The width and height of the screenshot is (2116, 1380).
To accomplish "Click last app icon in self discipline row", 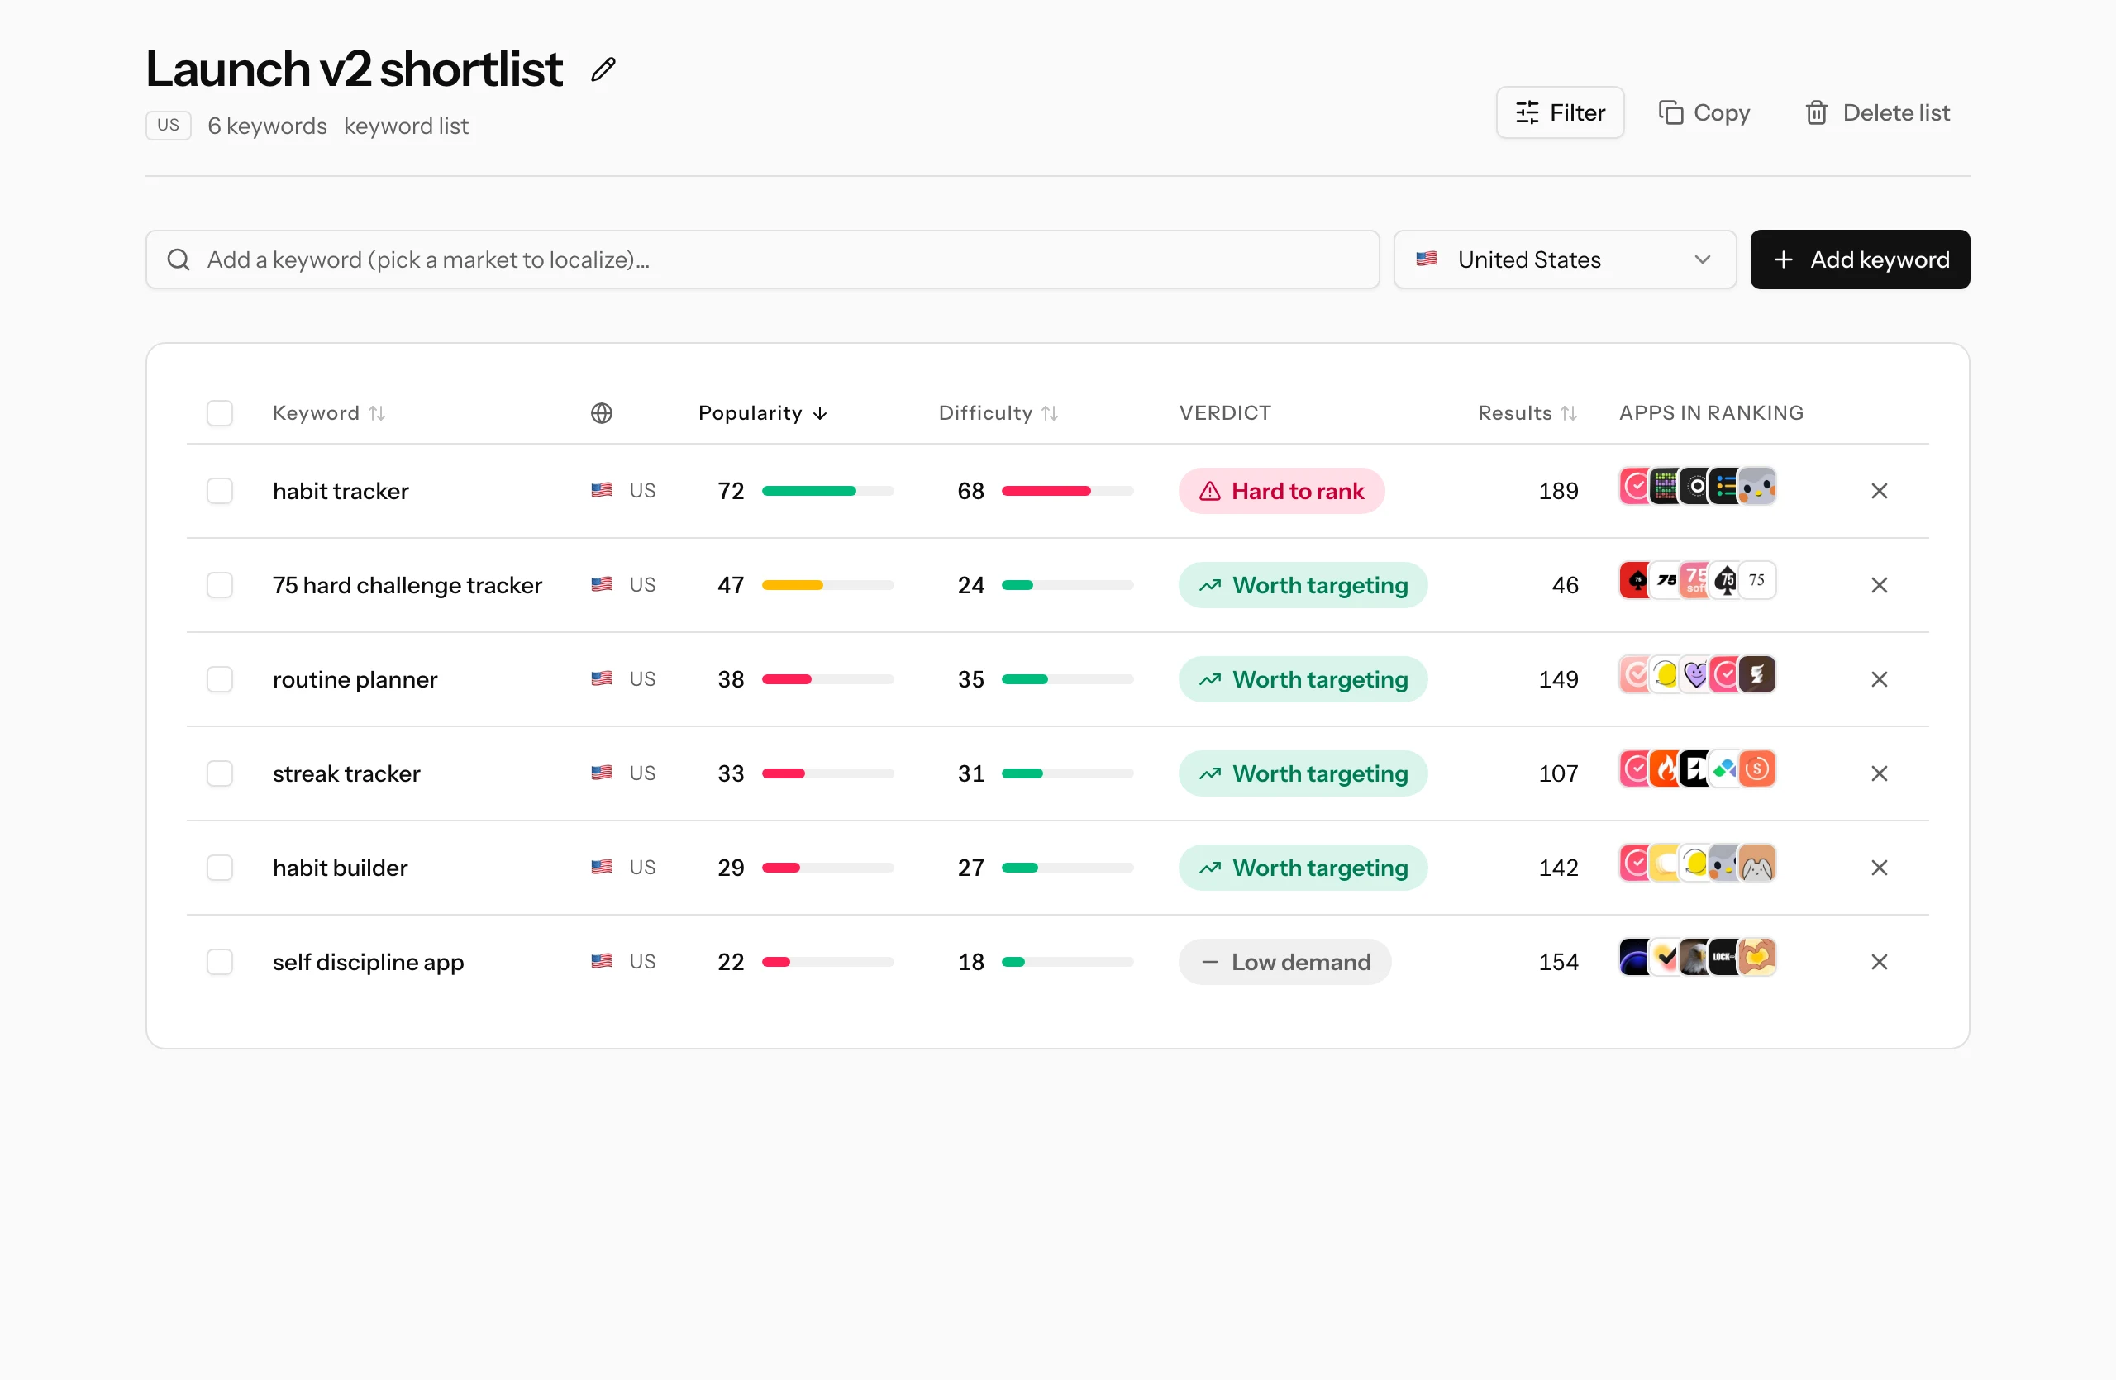I will (1758, 957).
